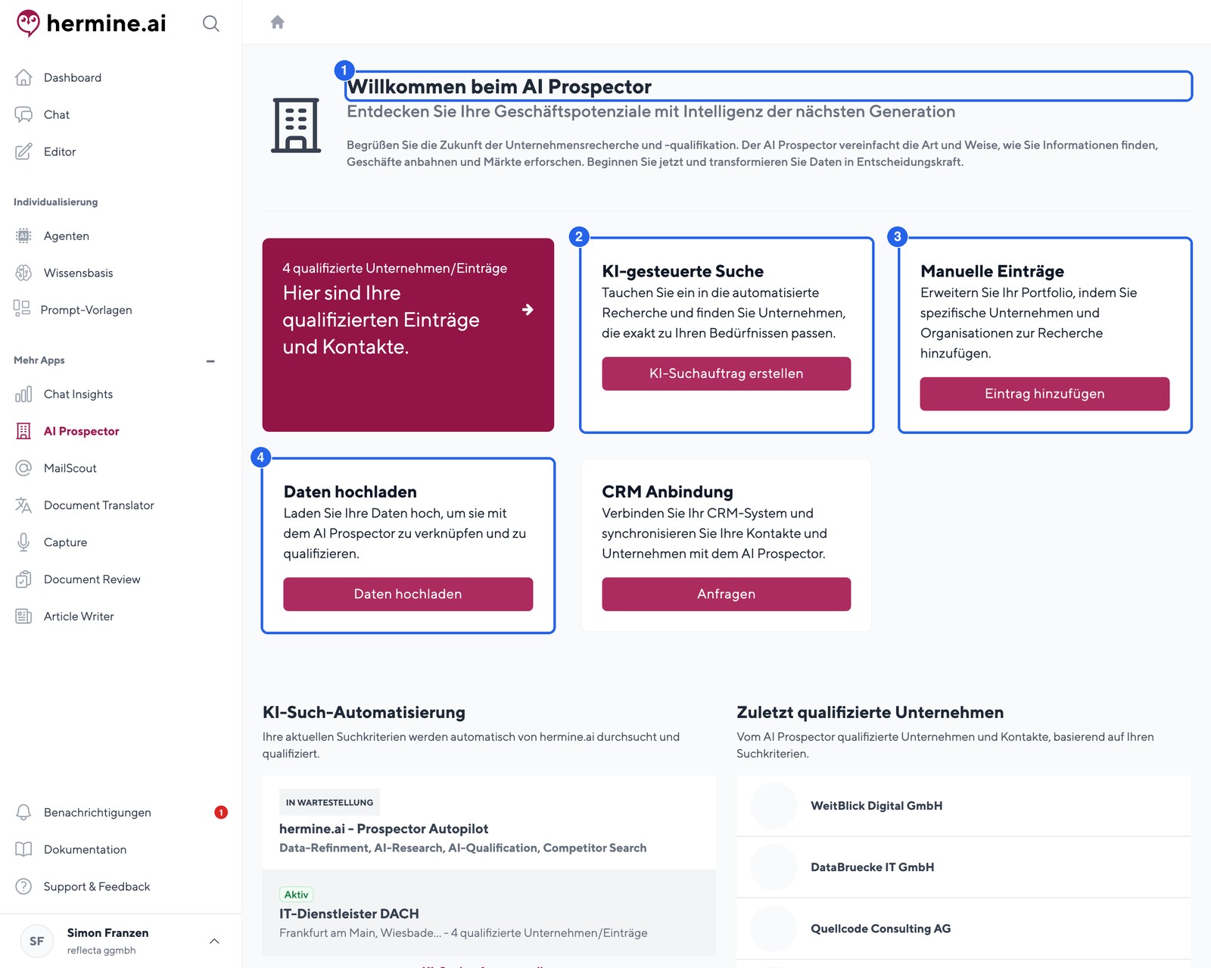Select AI Prospector label in sidebar
The height and width of the screenshot is (968, 1211).
click(x=82, y=431)
